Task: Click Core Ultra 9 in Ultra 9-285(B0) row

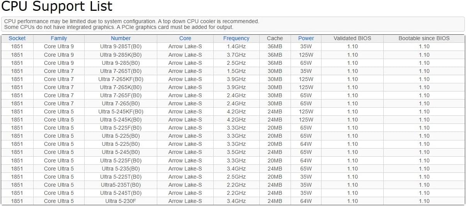Action: 59,63
